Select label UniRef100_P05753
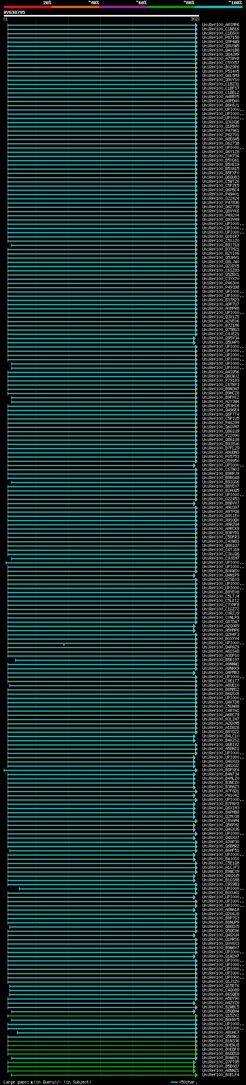This screenshot has width=246, height=1085. [x=221, y=456]
